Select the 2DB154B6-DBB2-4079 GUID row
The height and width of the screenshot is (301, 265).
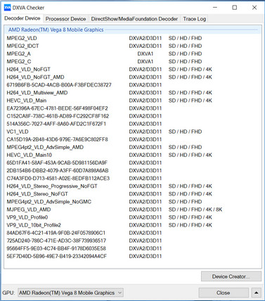point(133,171)
